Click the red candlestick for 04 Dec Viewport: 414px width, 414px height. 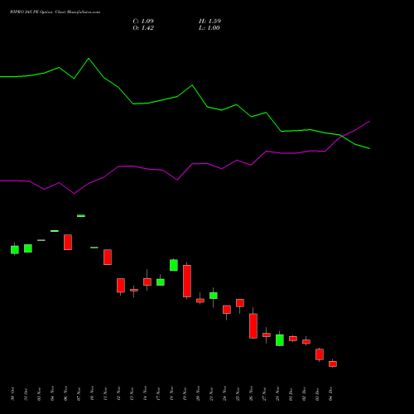click(333, 363)
